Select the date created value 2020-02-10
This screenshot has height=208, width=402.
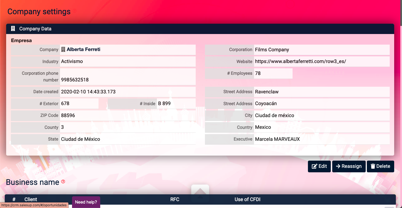[88, 91]
